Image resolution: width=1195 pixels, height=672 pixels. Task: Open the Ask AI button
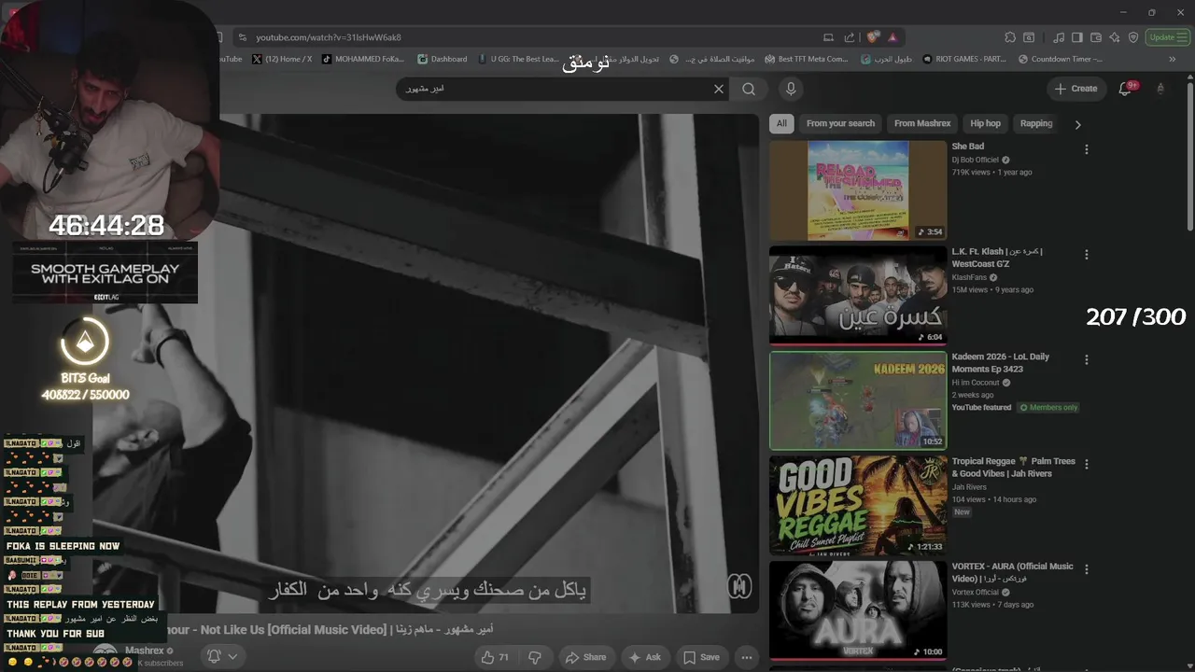(x=645, y=657)
